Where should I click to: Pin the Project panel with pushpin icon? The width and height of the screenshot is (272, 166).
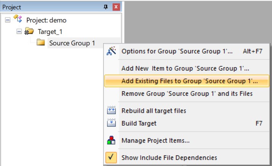[x=106, y=7]
